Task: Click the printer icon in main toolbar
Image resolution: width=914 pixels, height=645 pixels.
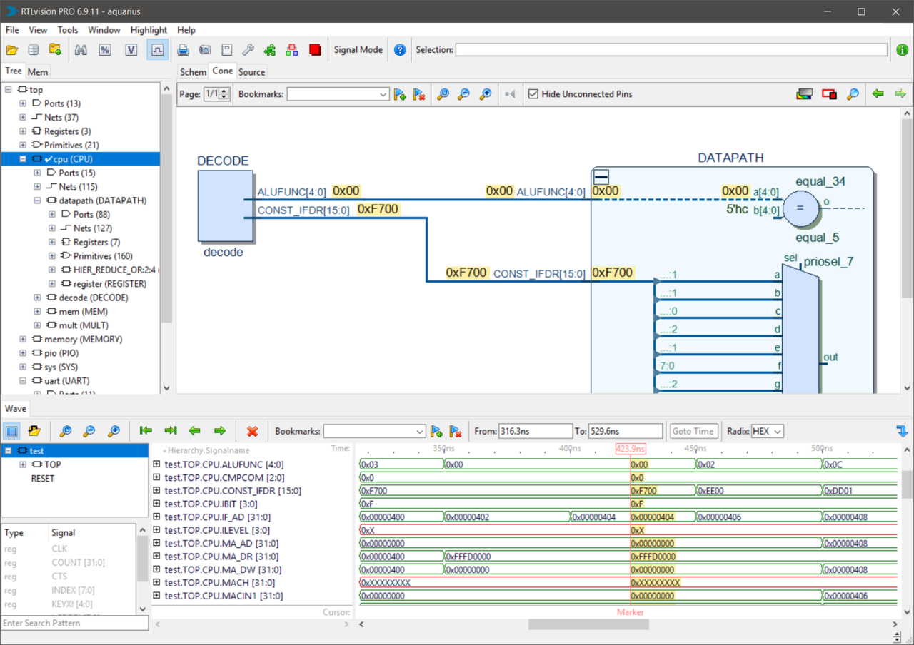Action: point(183,50)
